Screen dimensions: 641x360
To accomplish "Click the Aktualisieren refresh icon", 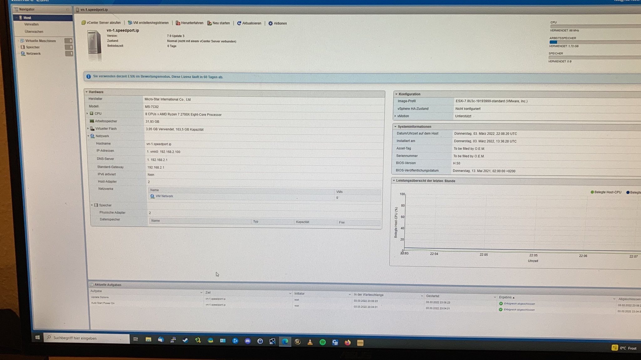I will [239, 23].
